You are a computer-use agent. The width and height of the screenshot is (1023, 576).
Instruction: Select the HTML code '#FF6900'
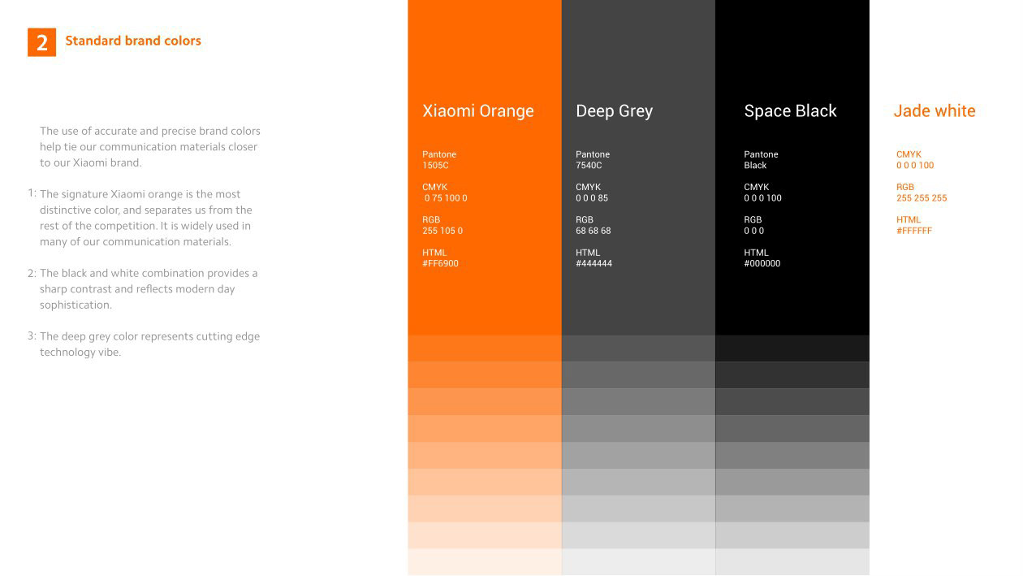440,264
